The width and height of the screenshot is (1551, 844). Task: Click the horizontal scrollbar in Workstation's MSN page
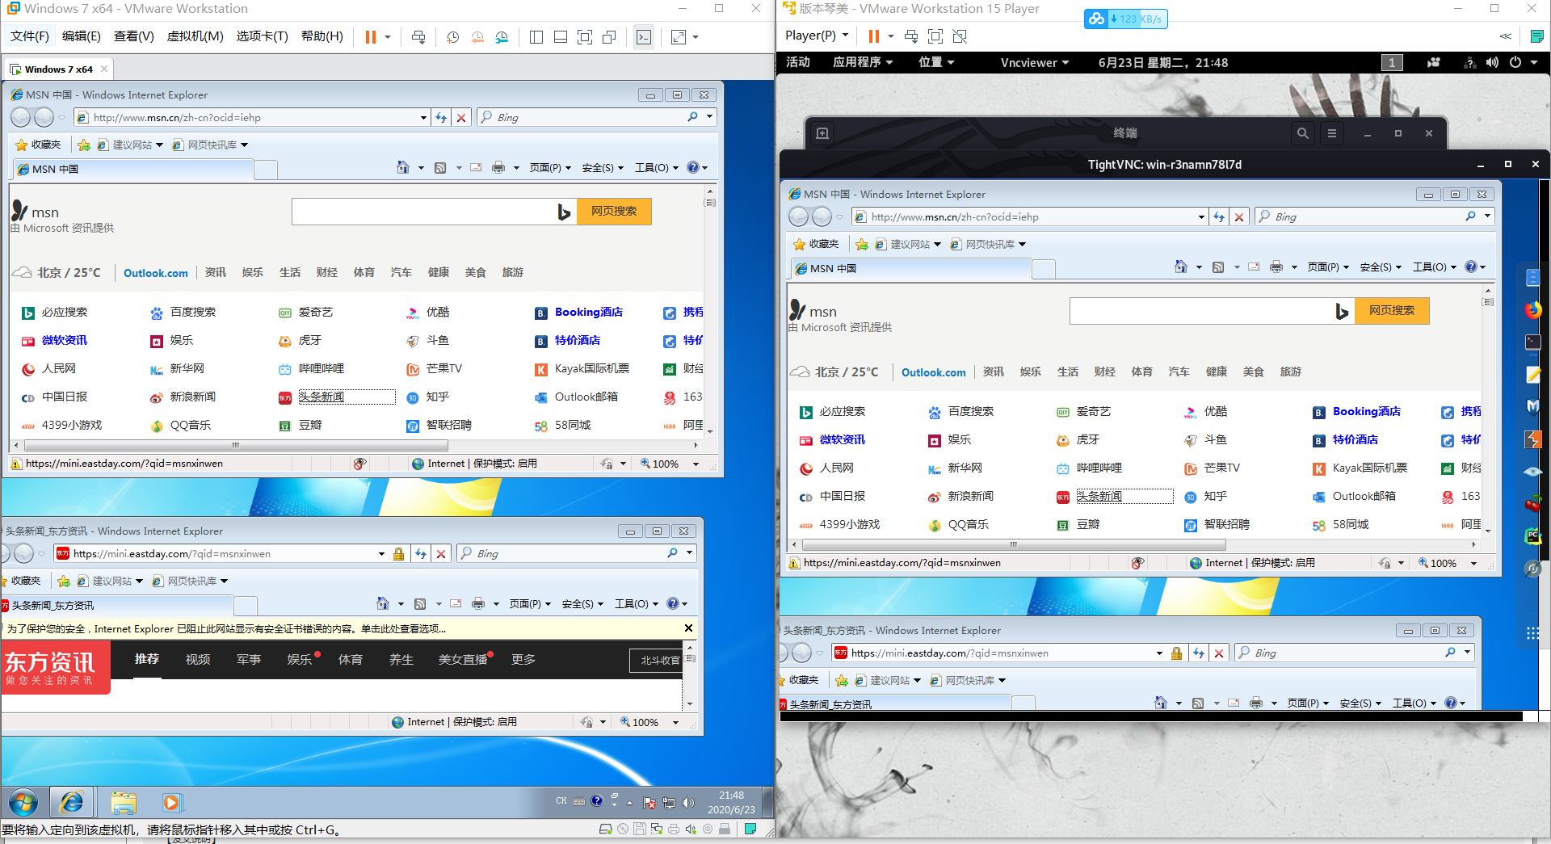235,445
